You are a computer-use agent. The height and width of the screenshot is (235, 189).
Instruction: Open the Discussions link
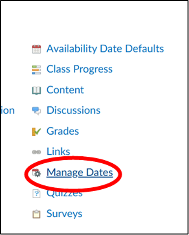pos(73,110)
